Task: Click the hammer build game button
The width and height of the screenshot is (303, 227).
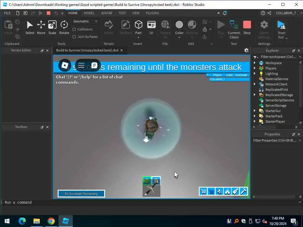Action: coord(244,191)
